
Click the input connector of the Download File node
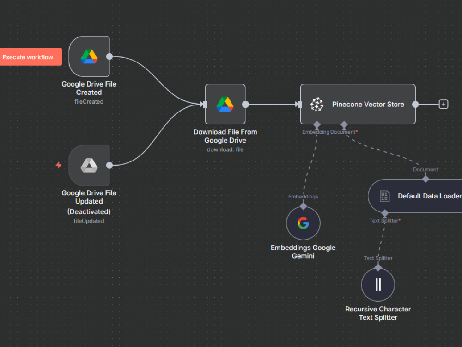coord(203,104)
